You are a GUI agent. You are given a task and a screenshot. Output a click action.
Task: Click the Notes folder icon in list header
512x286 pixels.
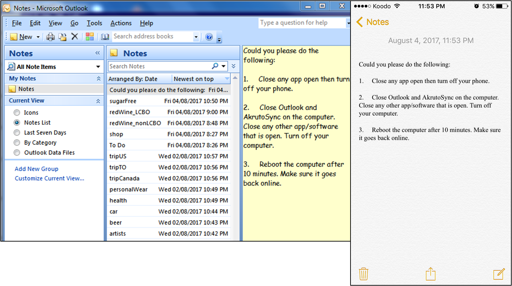coord(114,53)
